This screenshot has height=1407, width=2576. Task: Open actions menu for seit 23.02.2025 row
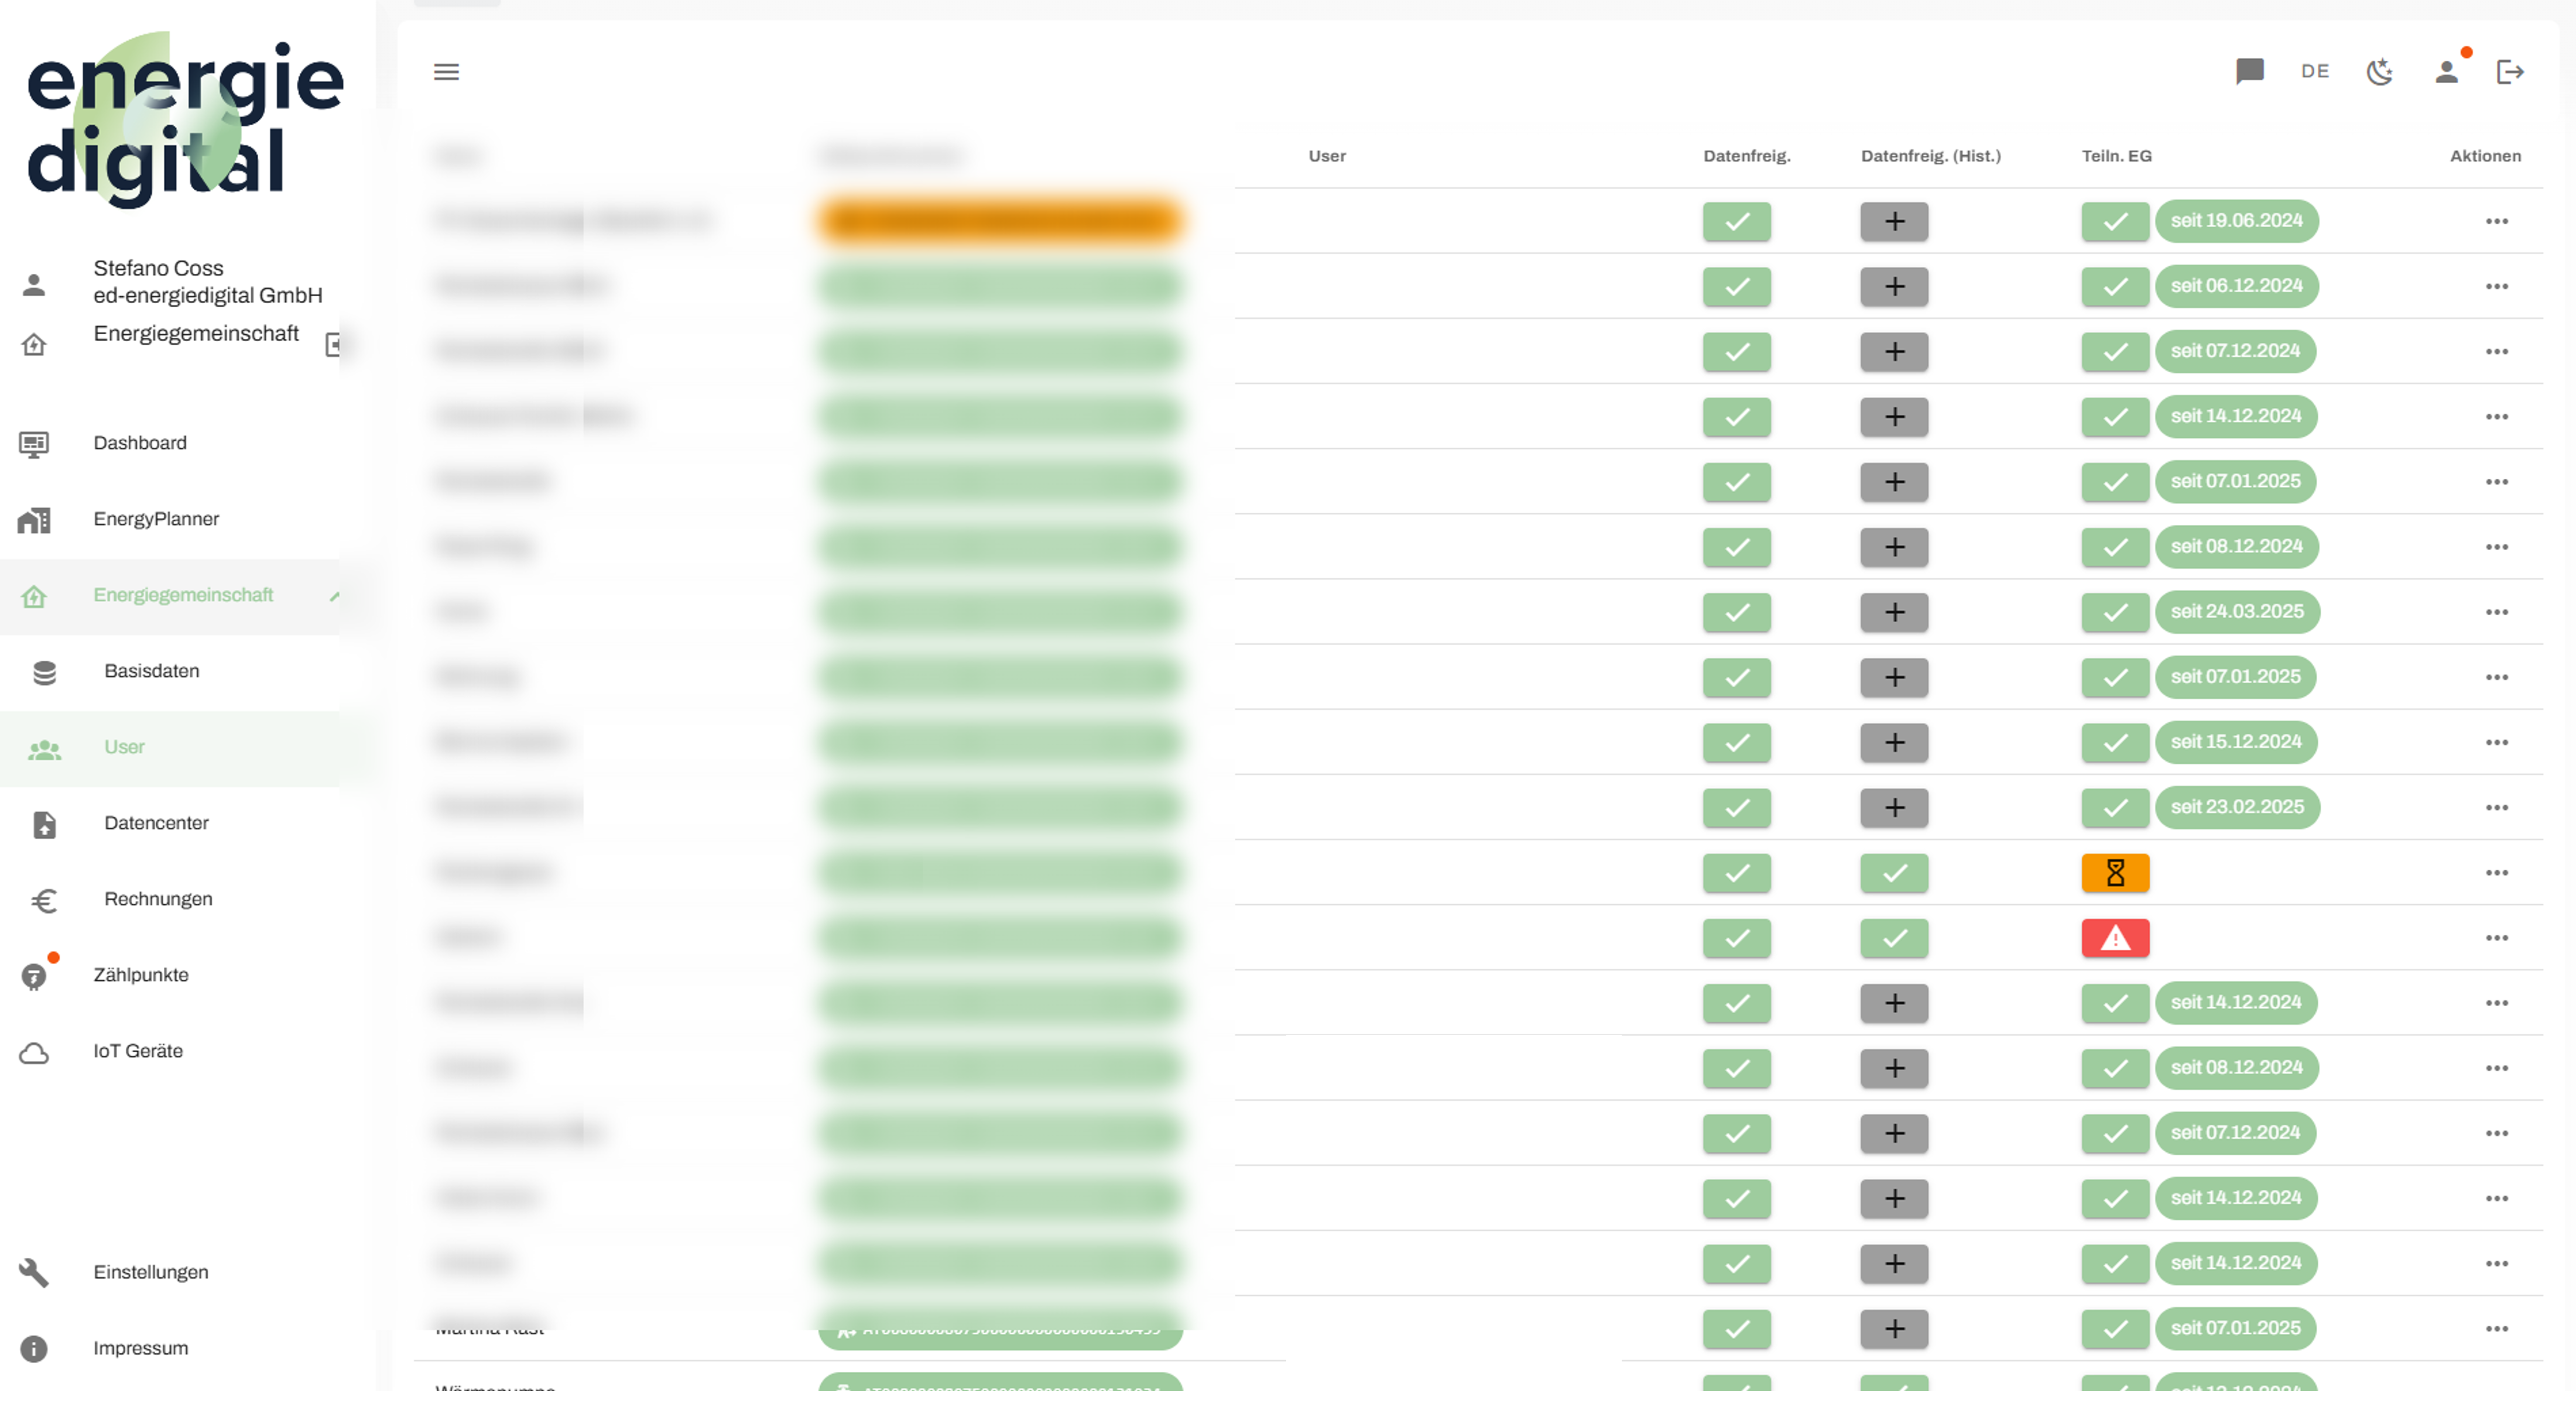click(x=2496, y=808)
